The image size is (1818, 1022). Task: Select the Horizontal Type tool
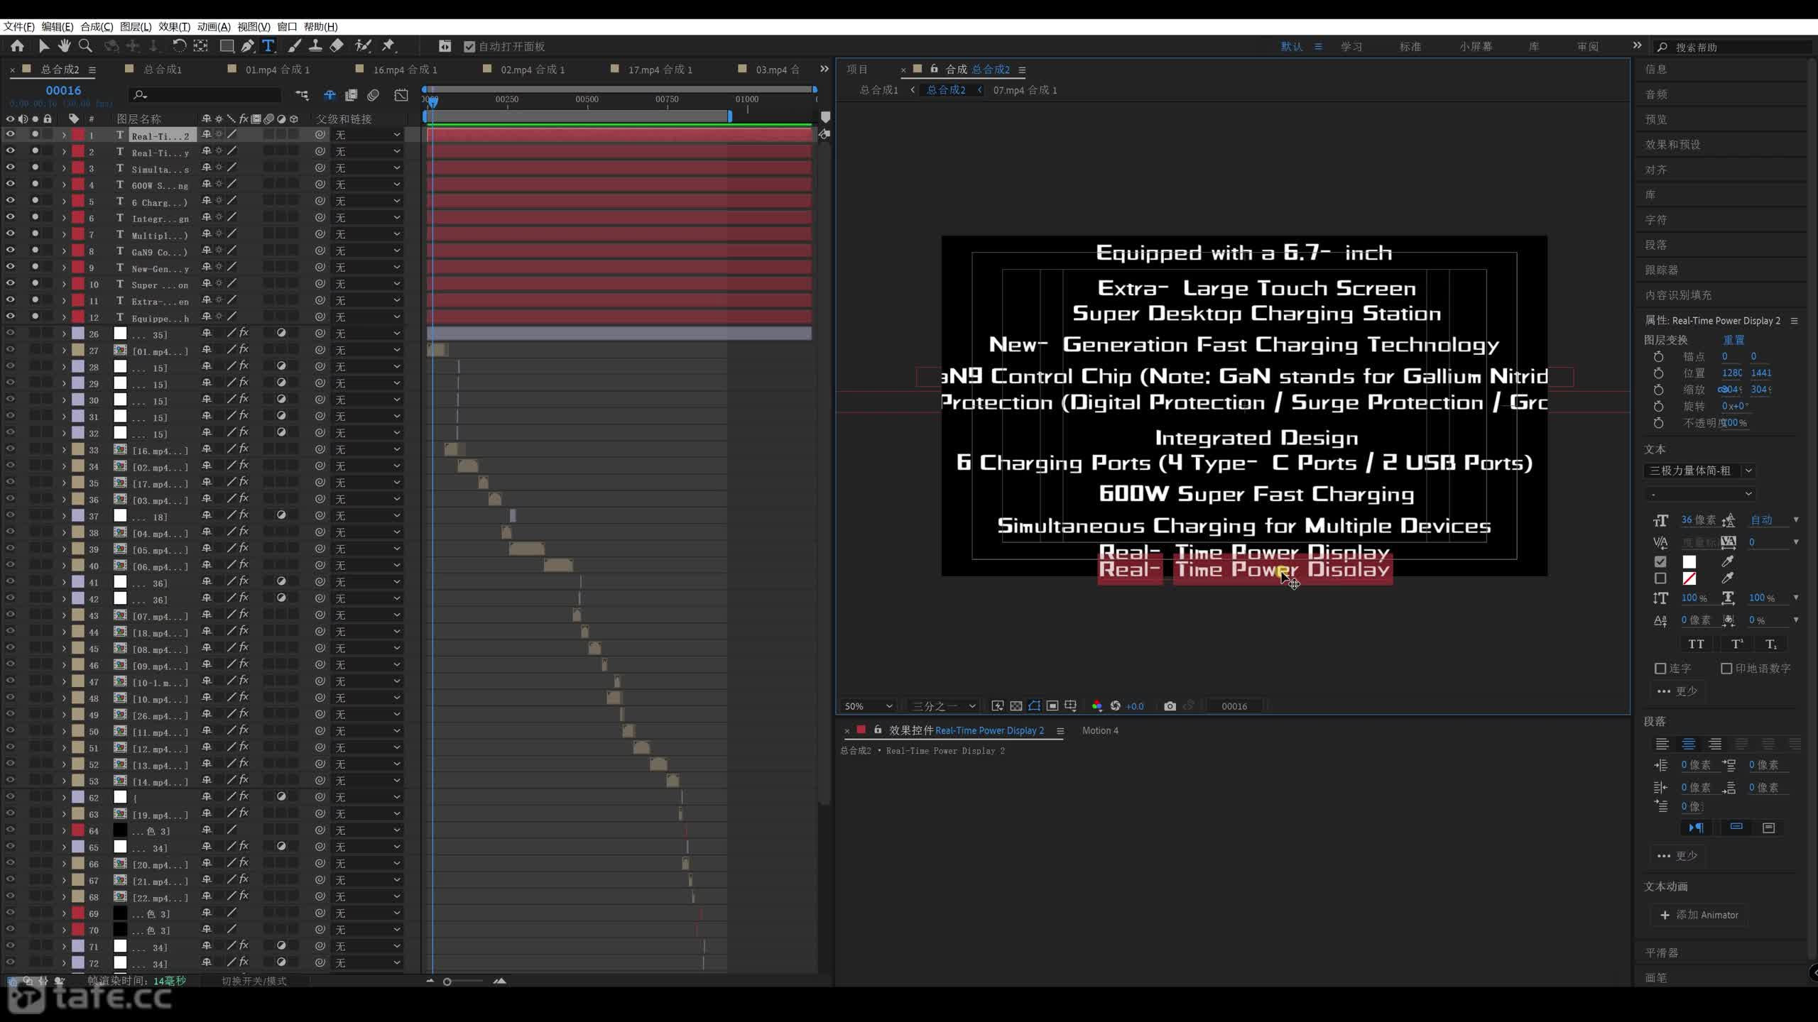click(268, 46)
